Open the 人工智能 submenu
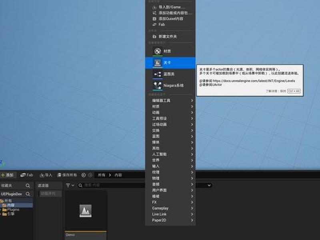The width and height of the screenshot is (320, 240). coord(170,154)
